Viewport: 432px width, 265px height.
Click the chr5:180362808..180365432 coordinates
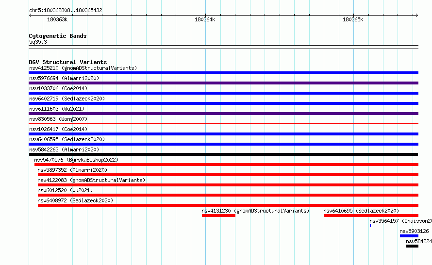(66, 10)
